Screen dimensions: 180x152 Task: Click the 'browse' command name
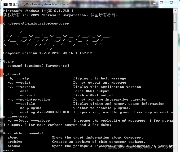pyautogui.click(x=14, y=146)
